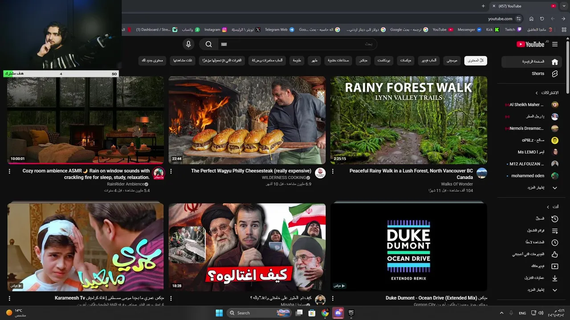Open Epic Games Launcher from the taskbar

tap(351, 313)
